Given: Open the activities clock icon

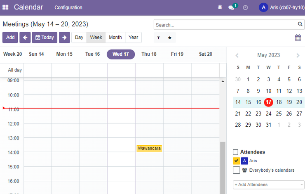Looking at the screenshot, I should coord(245,7).
